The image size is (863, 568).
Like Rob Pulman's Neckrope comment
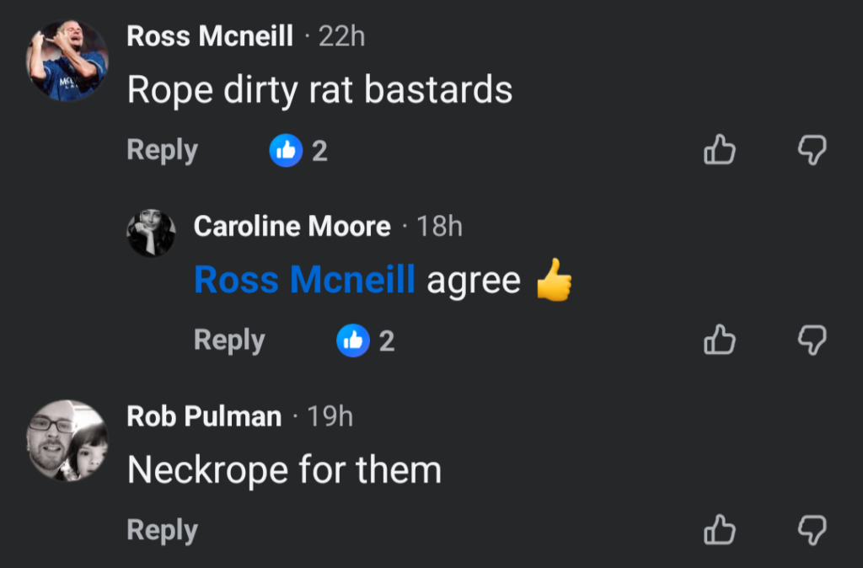(719, 531)
